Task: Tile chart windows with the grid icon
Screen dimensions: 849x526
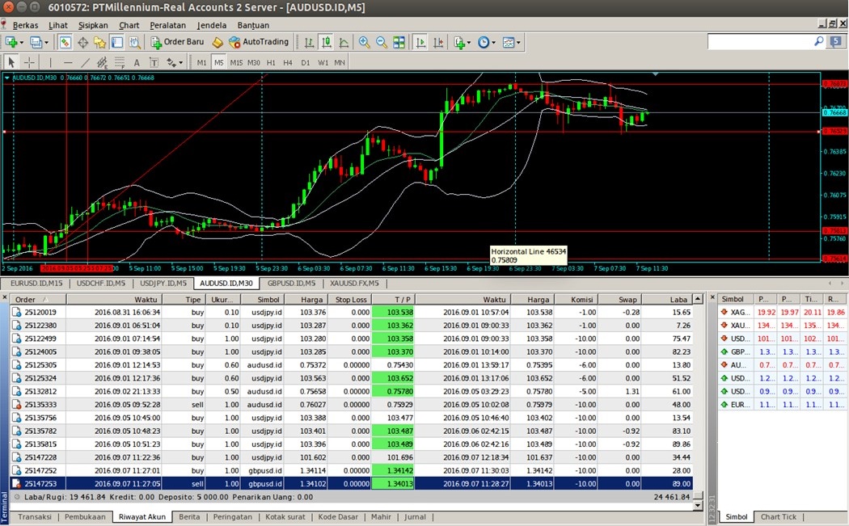Action: click(399, 42)
